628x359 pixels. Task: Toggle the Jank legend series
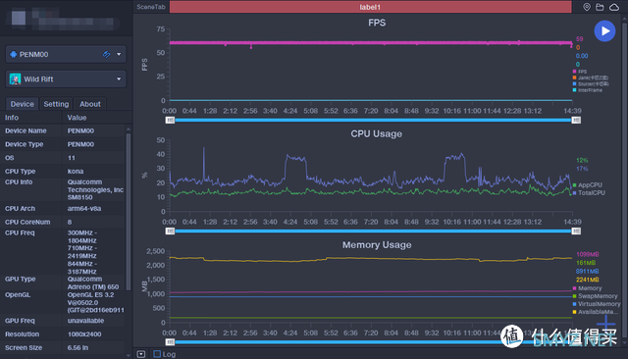(591, 77)
